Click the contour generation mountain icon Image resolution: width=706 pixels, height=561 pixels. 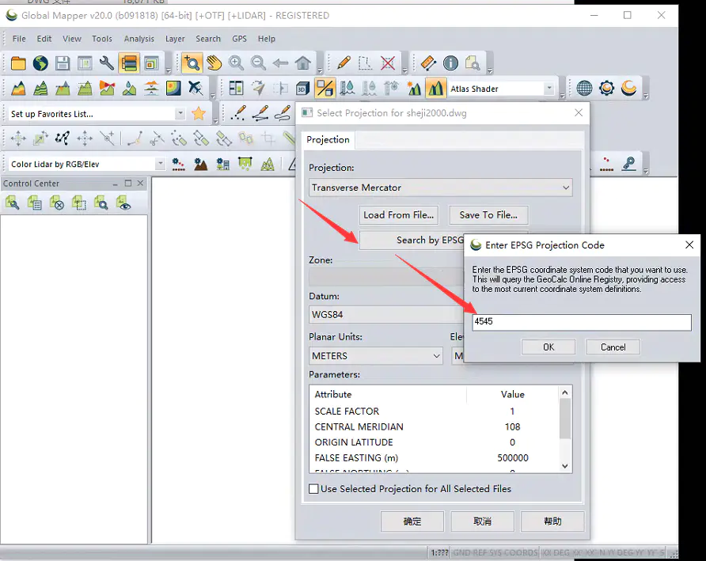pos(40,89)
